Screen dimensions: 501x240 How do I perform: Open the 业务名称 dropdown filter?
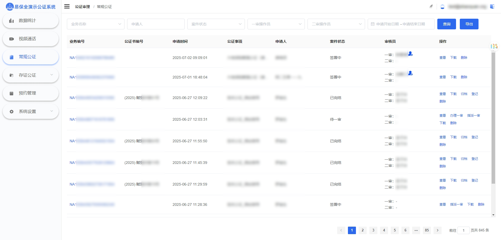click(x=96, y=24)
